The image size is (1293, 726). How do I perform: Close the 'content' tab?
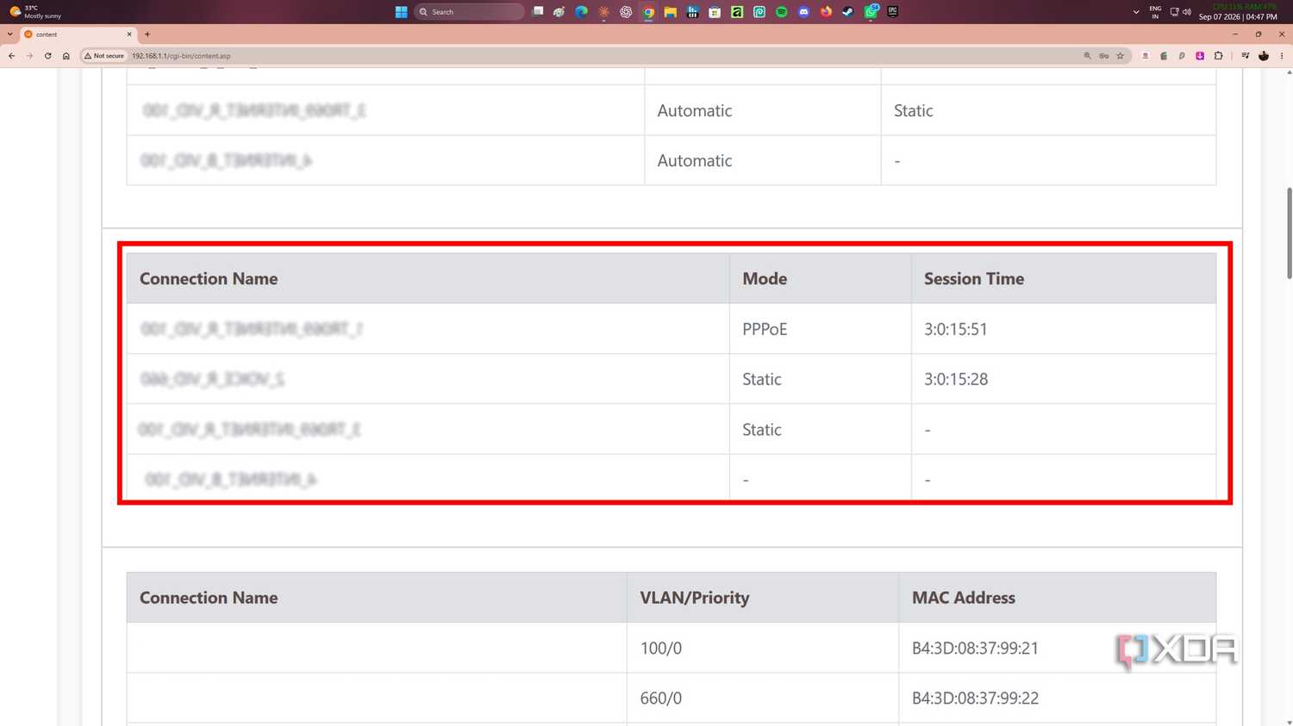(x=129, y=34)
